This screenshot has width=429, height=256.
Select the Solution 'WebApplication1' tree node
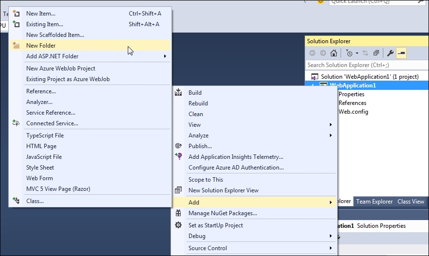point(370,77)
